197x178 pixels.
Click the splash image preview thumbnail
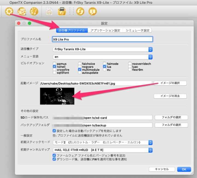coord(57,96)
